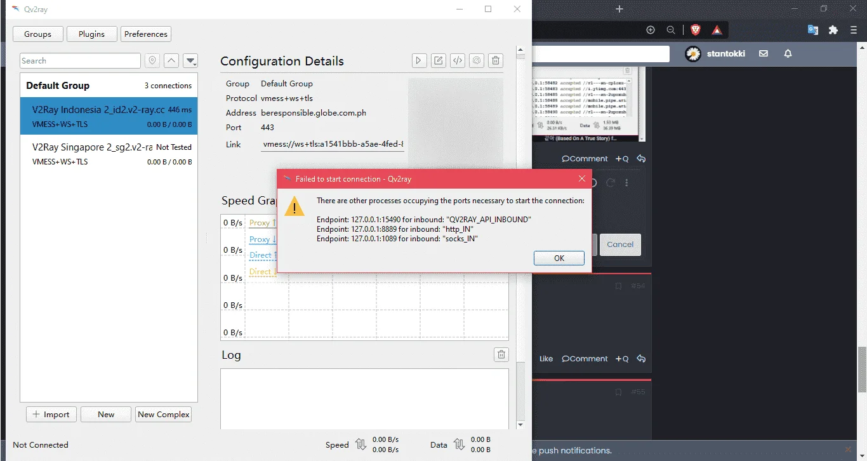
Task: Click reply arrow below the screenshot post
Action: pyautogui.click(x=641, y=159)
